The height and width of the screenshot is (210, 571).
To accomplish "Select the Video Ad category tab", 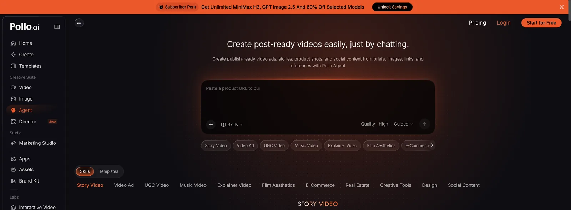I will 124,185.
